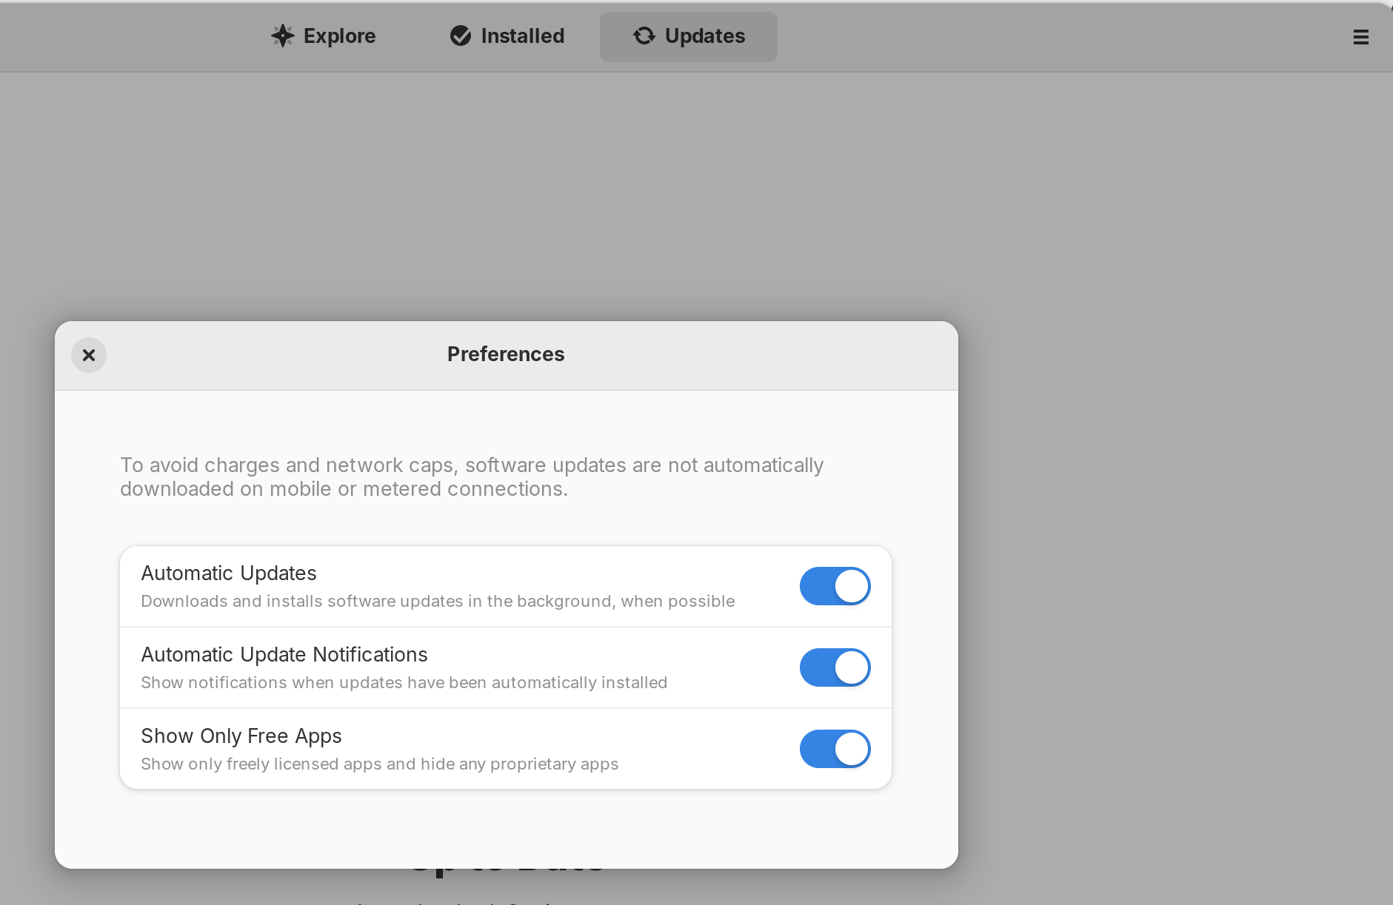Toggle the Show Only Free Apps switch

click(x=835, y=749)
